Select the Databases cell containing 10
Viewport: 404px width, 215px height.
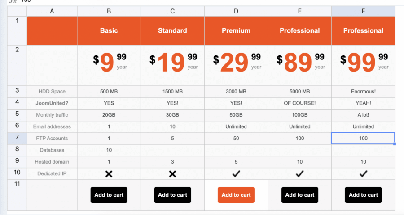click(109, 150)
